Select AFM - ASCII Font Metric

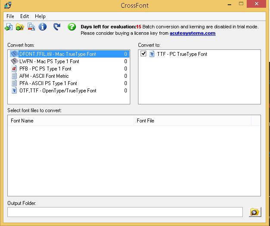point(69,76)
